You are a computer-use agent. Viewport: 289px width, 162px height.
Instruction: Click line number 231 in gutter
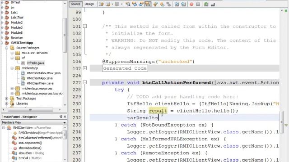(77, 111)
